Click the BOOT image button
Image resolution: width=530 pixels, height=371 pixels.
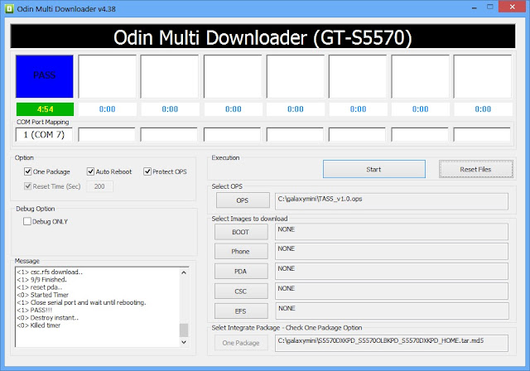coord(241,232)
